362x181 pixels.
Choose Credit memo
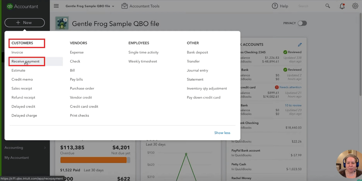tap(22, 79)
